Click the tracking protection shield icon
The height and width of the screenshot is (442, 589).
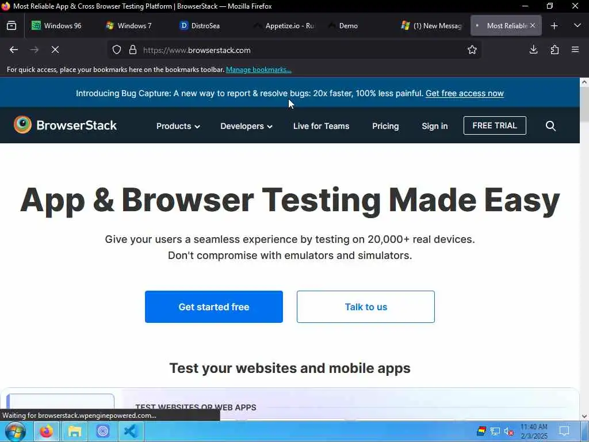[117, 49]
